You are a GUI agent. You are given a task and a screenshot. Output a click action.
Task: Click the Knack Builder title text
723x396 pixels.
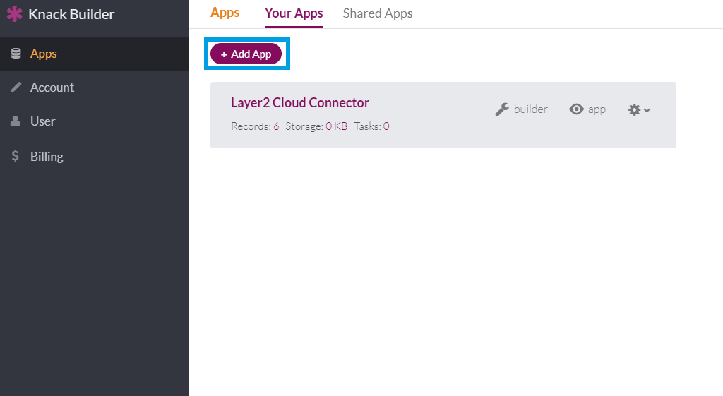(71, 14)
